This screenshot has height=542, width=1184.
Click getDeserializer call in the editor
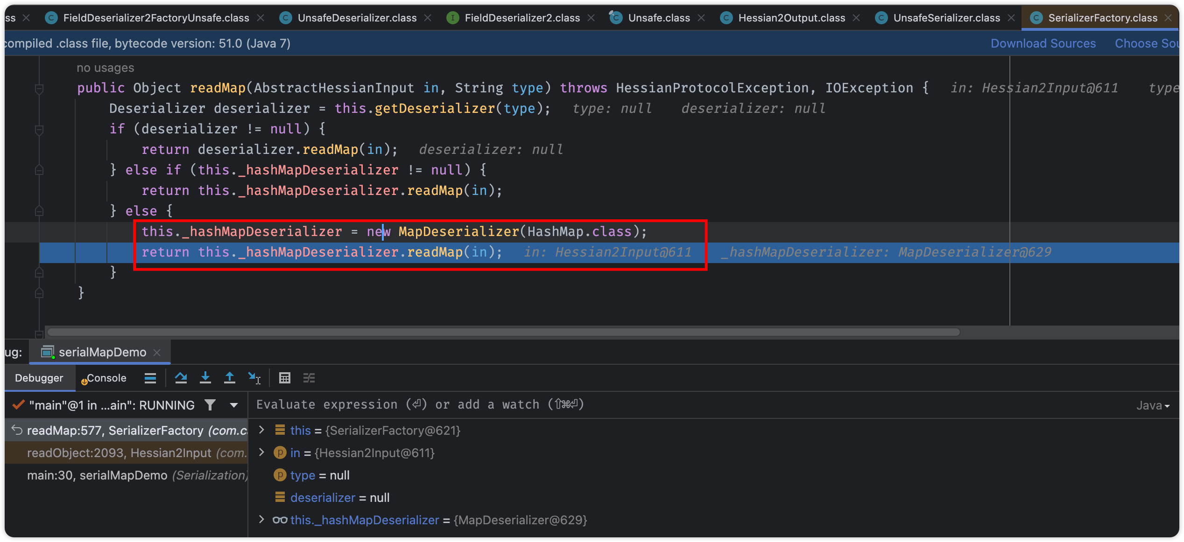point(435,109)
